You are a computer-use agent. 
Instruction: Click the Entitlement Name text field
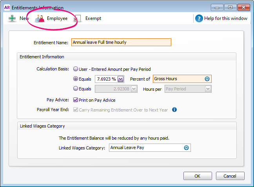click(x=121, y=42)
